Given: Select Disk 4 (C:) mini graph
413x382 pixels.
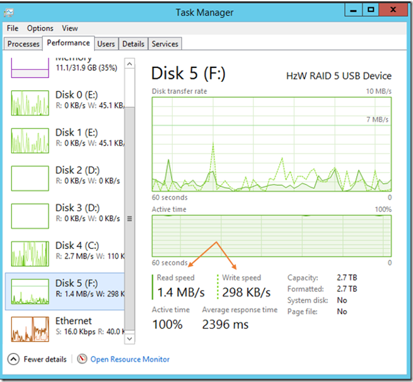Looking at the screenshot, I should click(x=30, y=254).
